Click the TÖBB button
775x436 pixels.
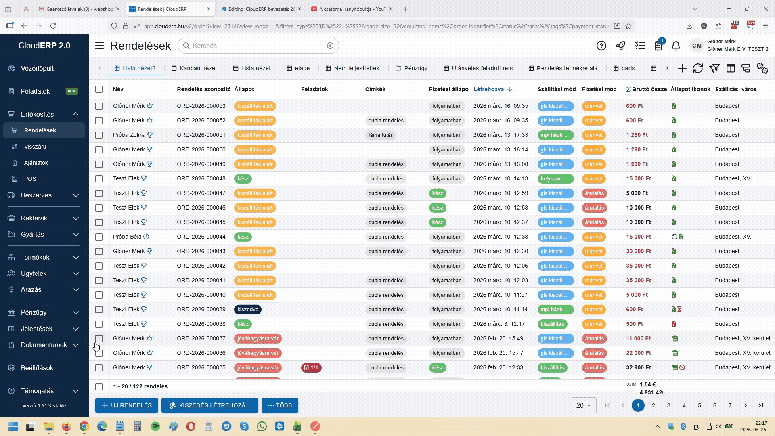pyautogui.click(x=280, y=405)
